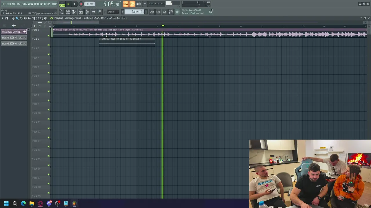Select the Slip tool
Screen dimensions: 371x208
point(29,18)
